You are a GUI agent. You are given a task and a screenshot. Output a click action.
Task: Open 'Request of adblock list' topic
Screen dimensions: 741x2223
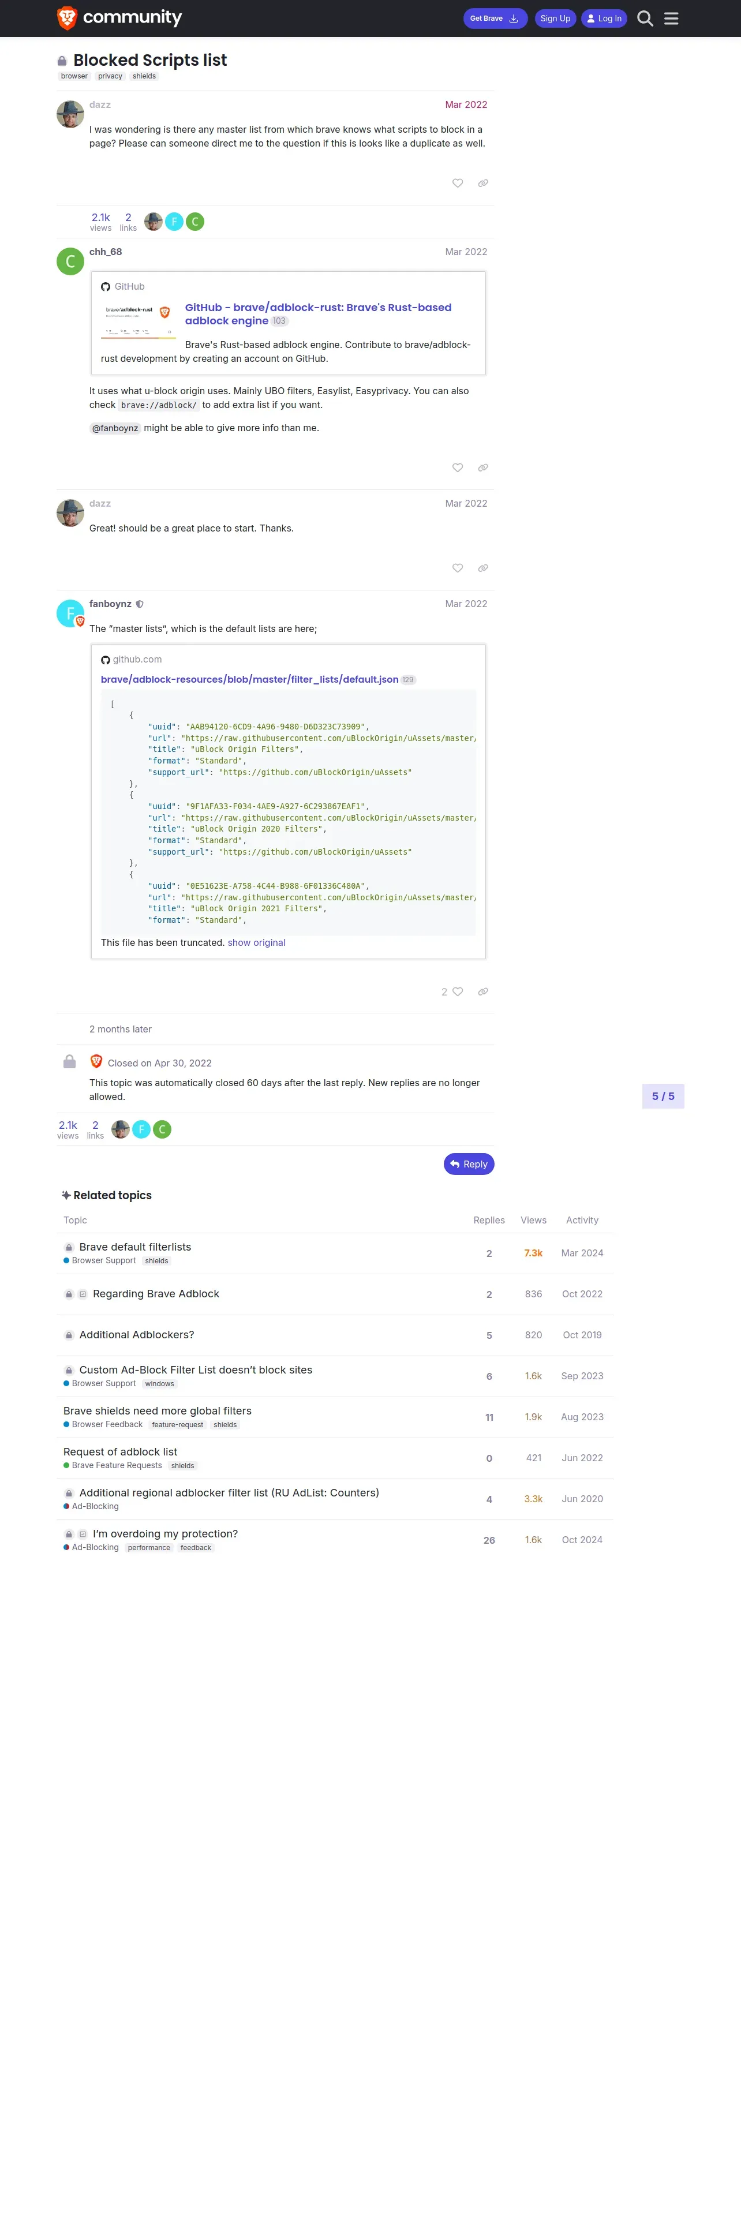[x=120, y=1451]
